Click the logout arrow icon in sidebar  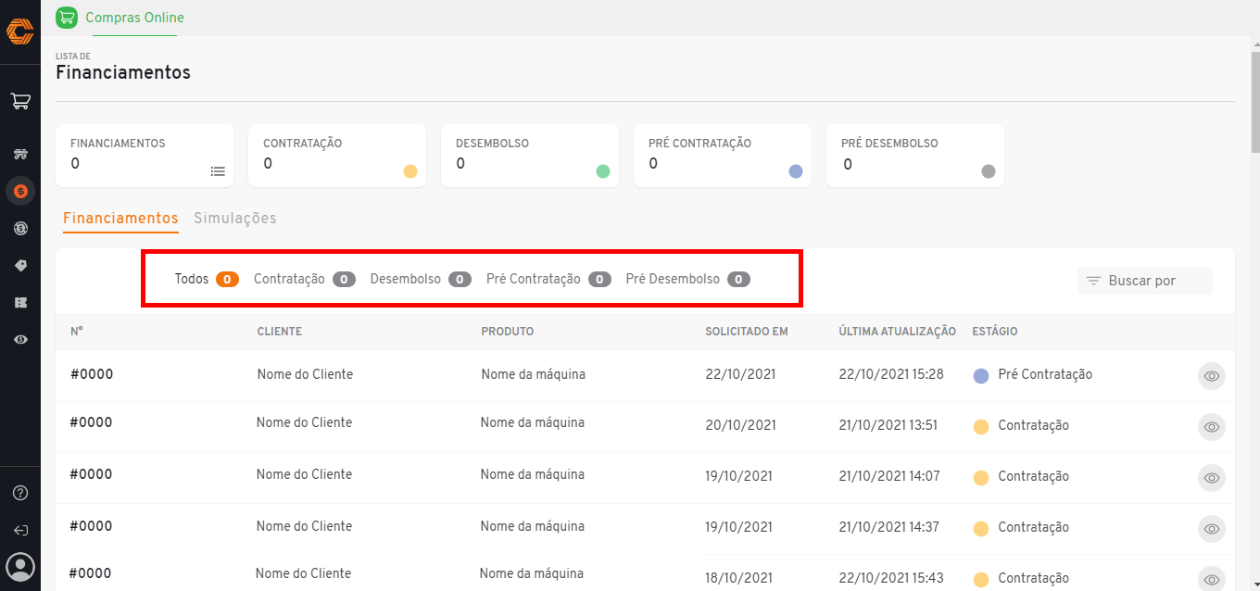pyautogui.click(x=20, y=531)
